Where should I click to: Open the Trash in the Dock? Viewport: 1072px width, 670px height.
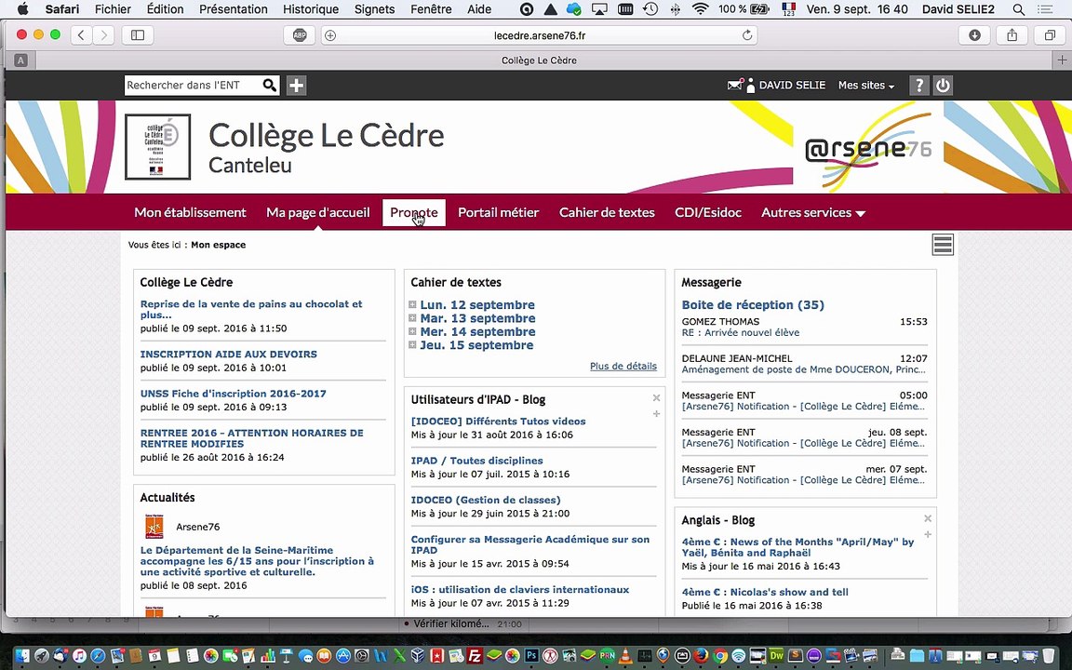tap(1049, 656)
